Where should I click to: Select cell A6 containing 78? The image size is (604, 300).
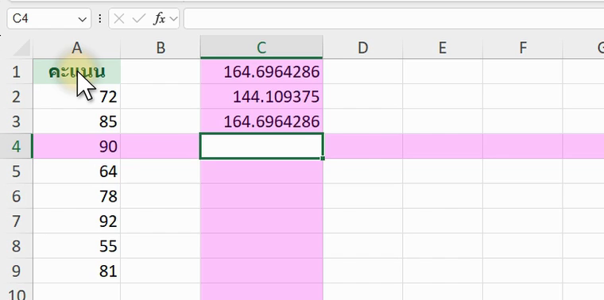pos(76,196)
